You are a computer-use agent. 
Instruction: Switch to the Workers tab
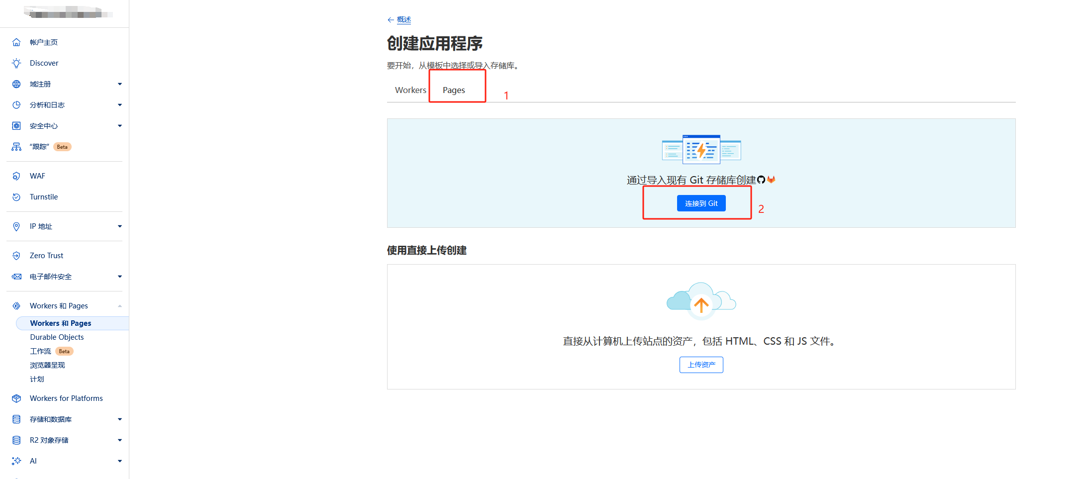click(x=410, y=90)
